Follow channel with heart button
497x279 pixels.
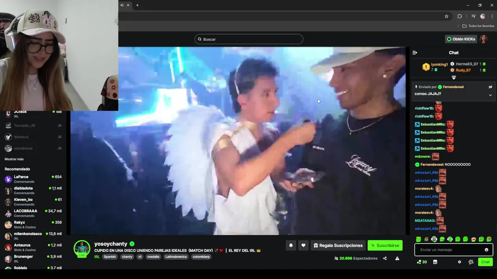tap(303, 245)
